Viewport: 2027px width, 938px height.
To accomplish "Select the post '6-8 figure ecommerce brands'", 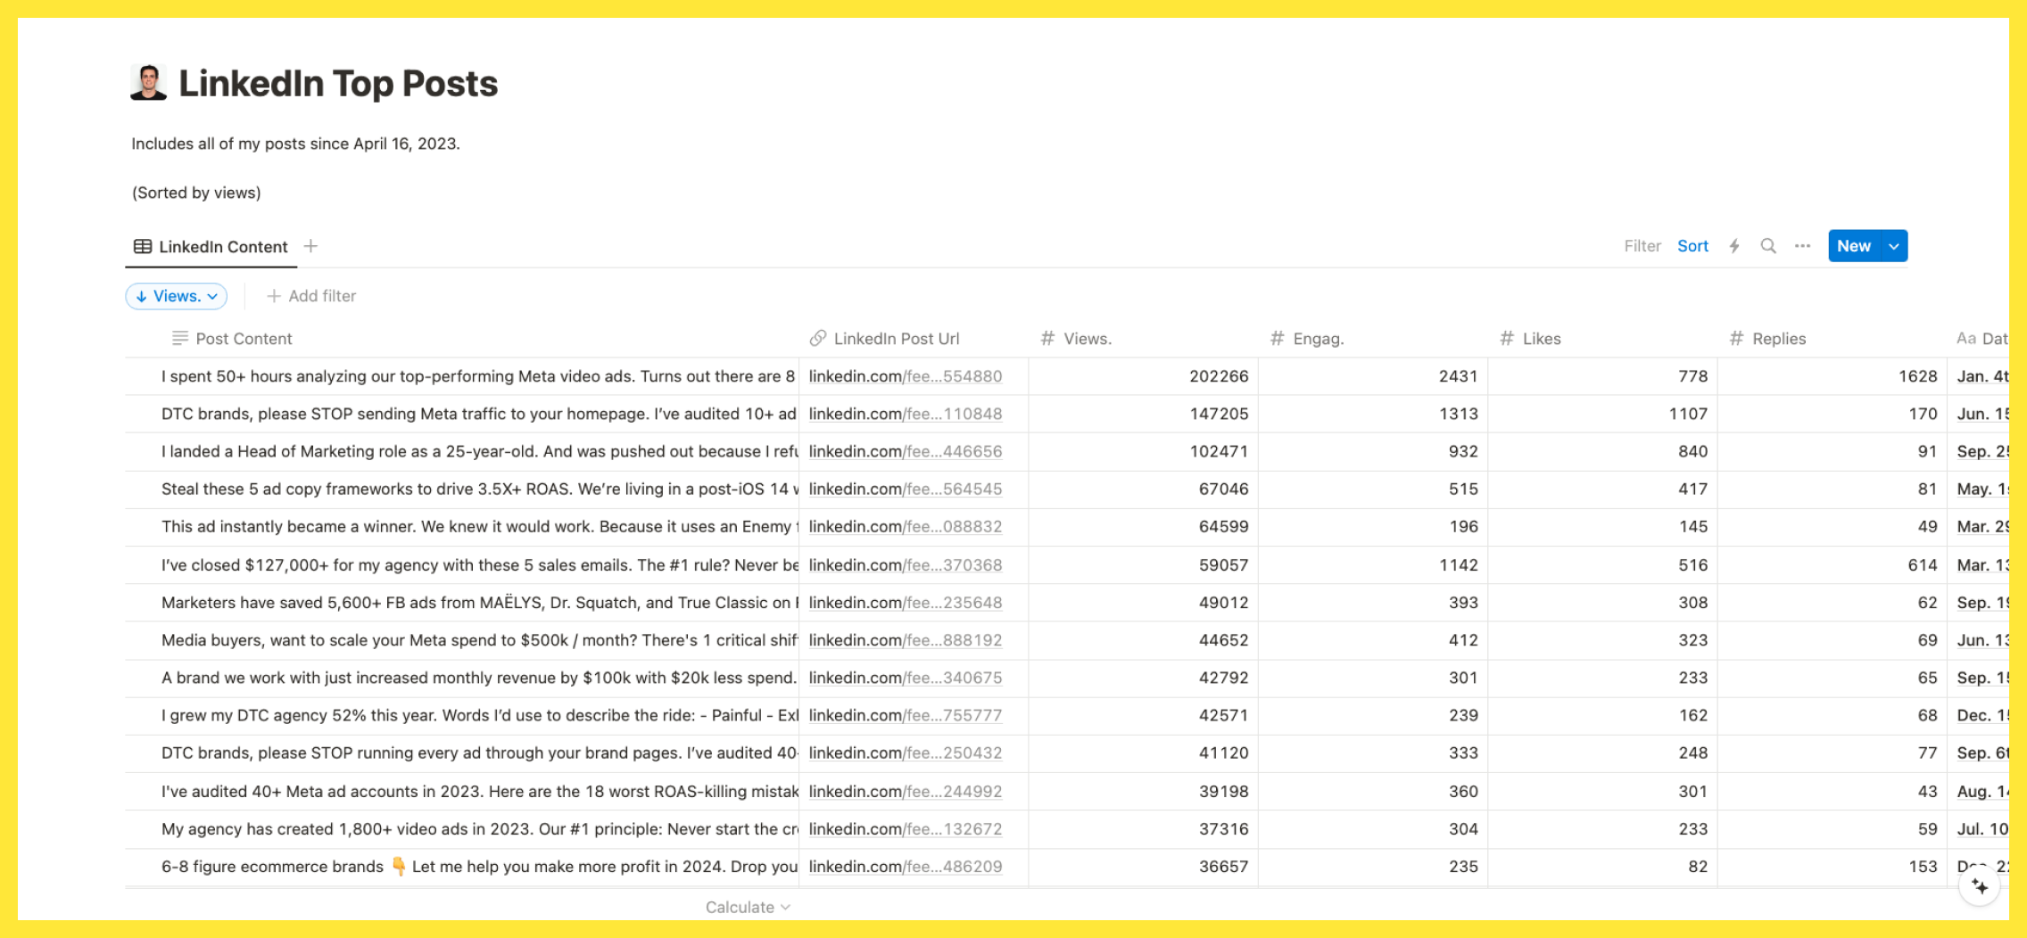I will click(478, 867).
